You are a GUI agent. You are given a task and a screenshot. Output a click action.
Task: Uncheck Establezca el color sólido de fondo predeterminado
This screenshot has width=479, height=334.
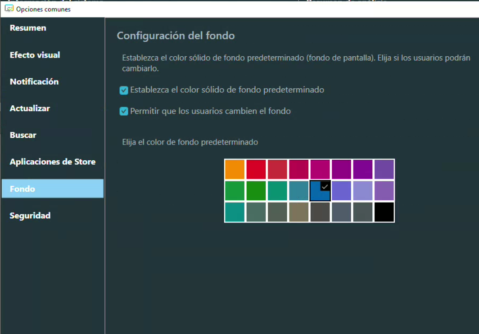124,90
